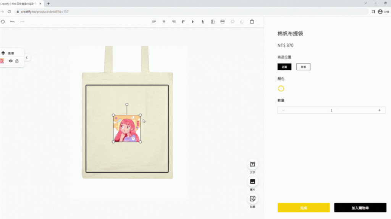The height and width of the screenshot is (219, 391).
Task: Click the delete trash can icon
Action: [252, 22]
